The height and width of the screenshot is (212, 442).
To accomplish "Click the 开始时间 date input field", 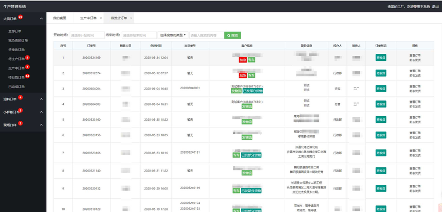I will (x=87, y=35).
